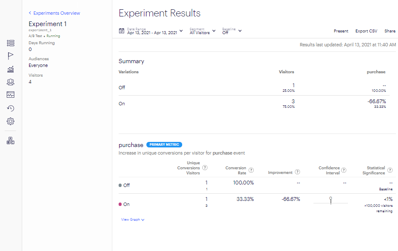Expand View Graph under purchase metric
The image size is (398, 251).
pyautogui.click(x=133, y=219)
